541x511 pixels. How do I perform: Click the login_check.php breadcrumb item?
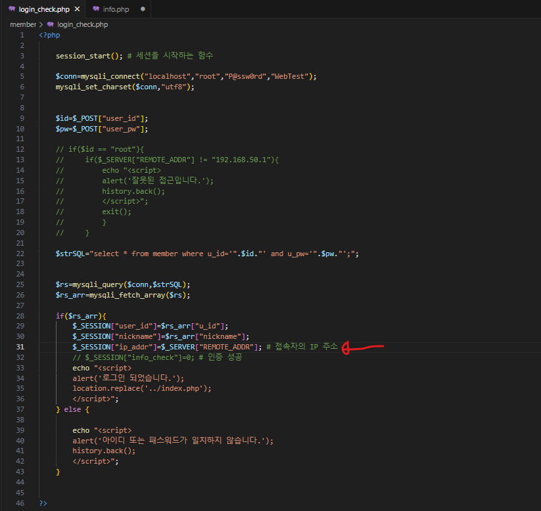[82, 24]
